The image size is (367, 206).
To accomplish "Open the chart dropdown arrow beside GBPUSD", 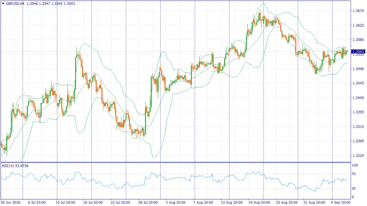I will coord(3,4).
